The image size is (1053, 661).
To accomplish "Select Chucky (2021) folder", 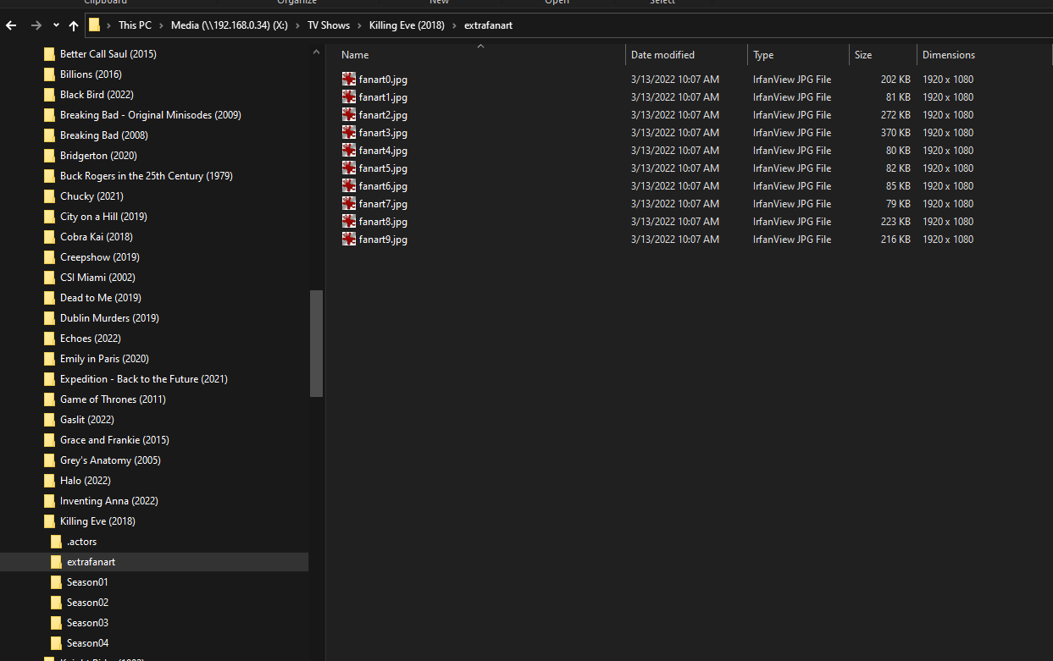I will pos(91,196).
